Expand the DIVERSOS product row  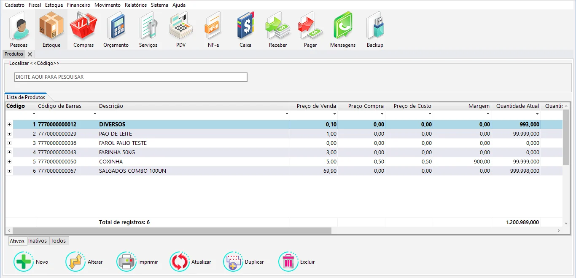[x=9, y=125]
